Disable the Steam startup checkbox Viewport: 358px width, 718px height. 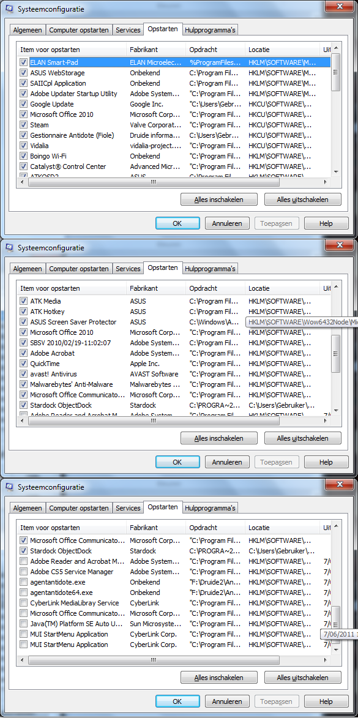coord(23,125)
